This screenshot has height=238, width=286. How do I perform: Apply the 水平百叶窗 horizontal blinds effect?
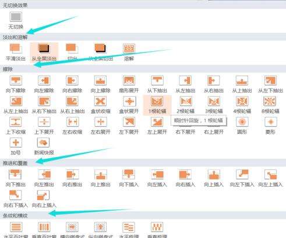point(16,230)
